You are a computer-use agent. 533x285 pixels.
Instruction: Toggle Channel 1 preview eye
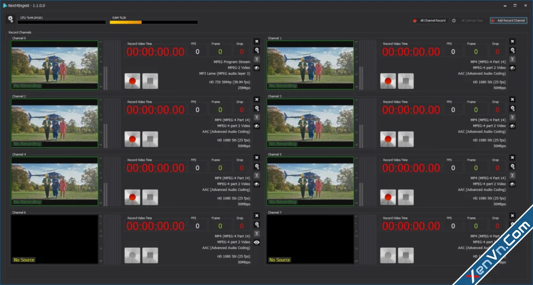512,68
